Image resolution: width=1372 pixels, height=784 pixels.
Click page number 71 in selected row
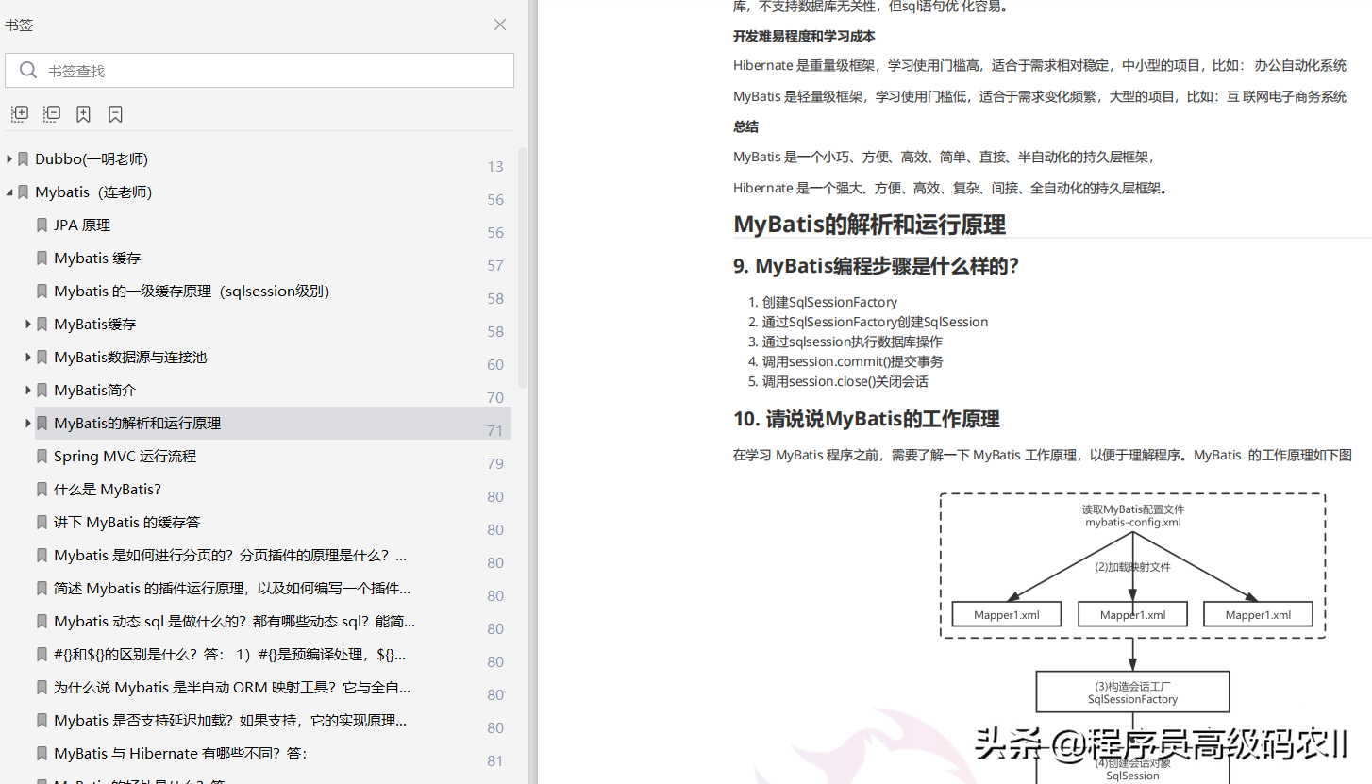click(x=495, y=431)
